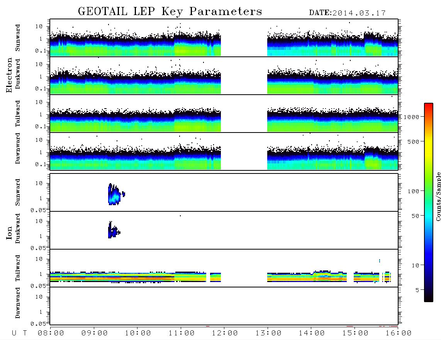Click the 50 colorbar tick label
The height and width of the screenshot is (340, 441).
(x=415, y=216)
